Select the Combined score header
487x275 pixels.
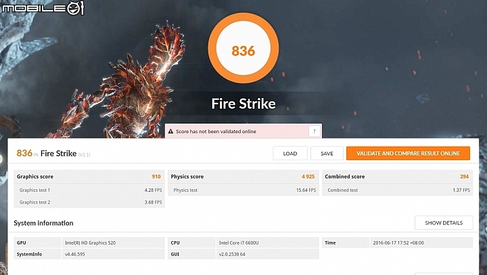coord(397,176)
